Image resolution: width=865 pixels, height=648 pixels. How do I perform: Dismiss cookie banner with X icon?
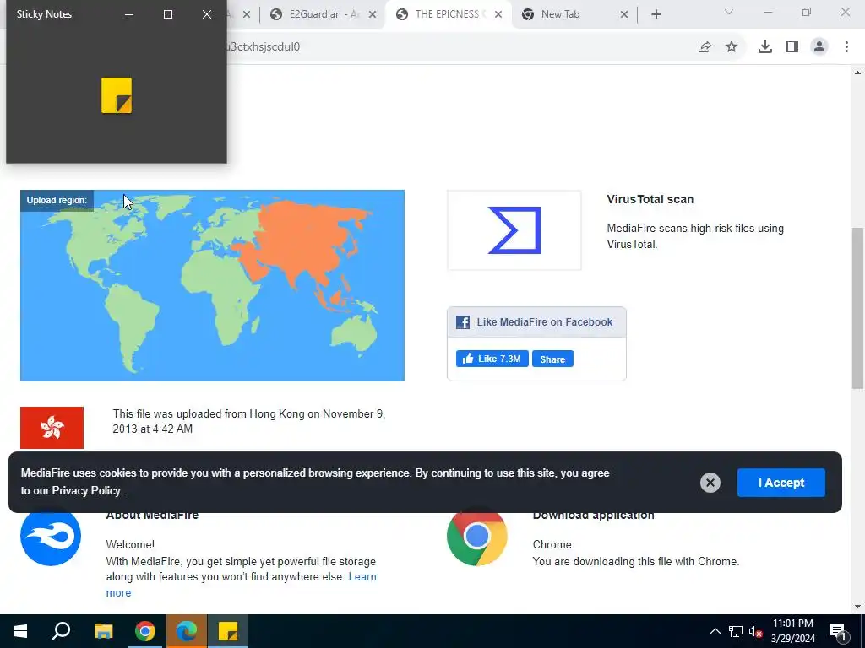pos(710,483)
